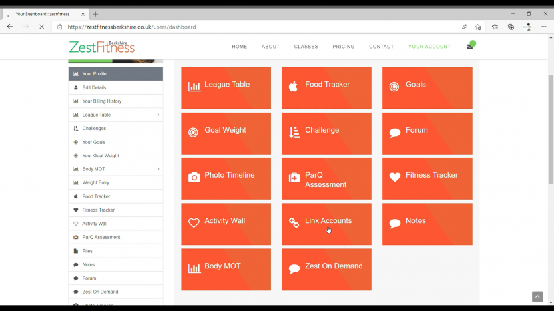The image size is (554, 311).
Task: Click the ZestFitness Berkshire logo
Action: (x=102, y=47)
